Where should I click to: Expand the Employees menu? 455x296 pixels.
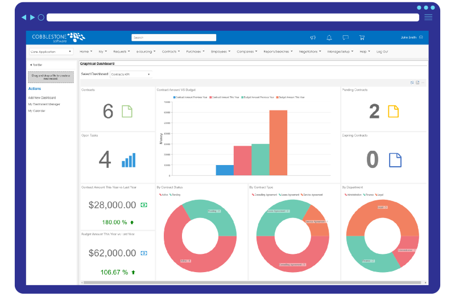pos(221,51)
